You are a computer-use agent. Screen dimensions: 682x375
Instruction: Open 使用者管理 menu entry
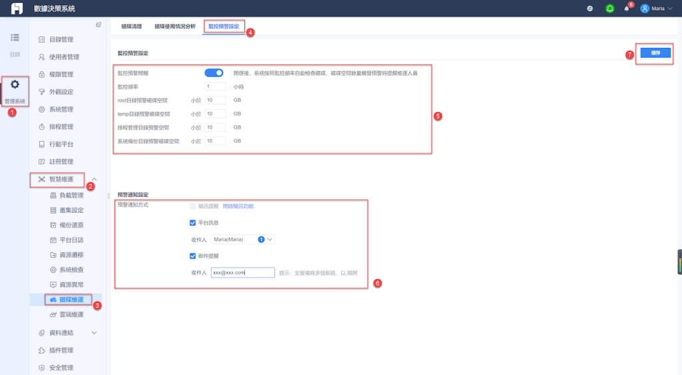pos(66,57)
